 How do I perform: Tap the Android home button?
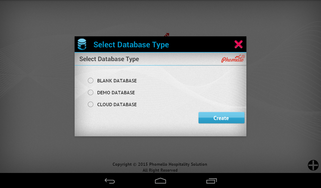(160, 181)
